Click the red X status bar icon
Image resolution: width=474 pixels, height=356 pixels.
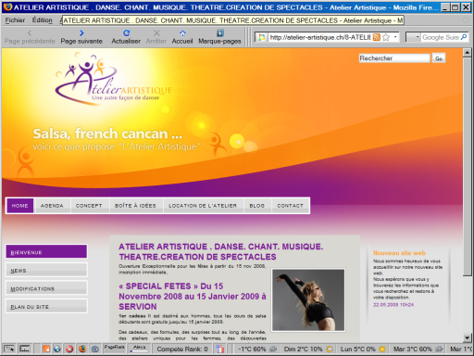[69, 350]
